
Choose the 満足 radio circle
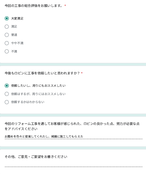click(x=7, y=27)
